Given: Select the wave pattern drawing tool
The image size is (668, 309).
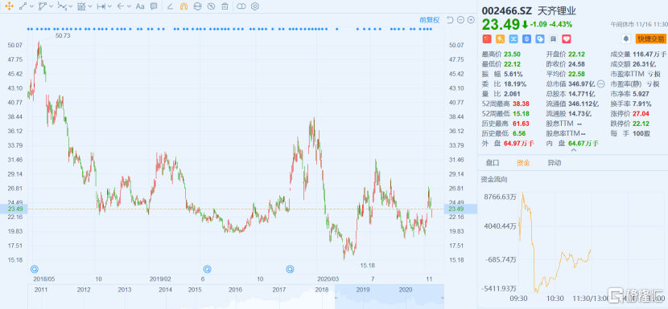Looking at the screenshot, I should coord(62,6).
